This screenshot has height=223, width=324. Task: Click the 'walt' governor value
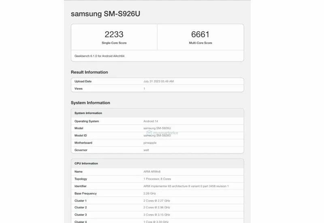pyautogui.click(x=146, y=150)
